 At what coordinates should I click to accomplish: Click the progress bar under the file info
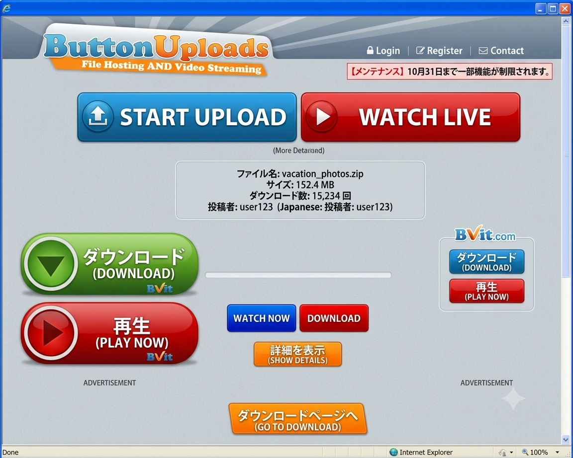click(298, 275)
